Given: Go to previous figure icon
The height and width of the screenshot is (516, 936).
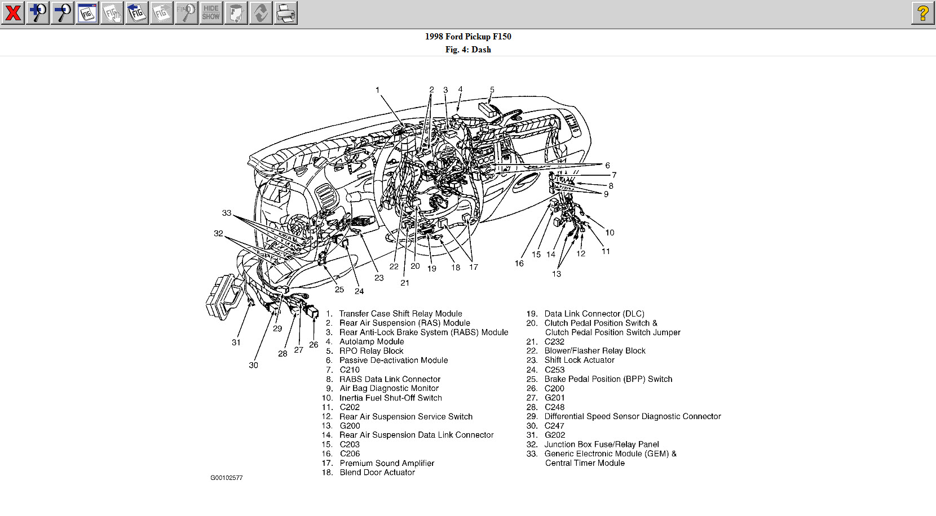Looking at the screenshot, I should click(137, 13).
